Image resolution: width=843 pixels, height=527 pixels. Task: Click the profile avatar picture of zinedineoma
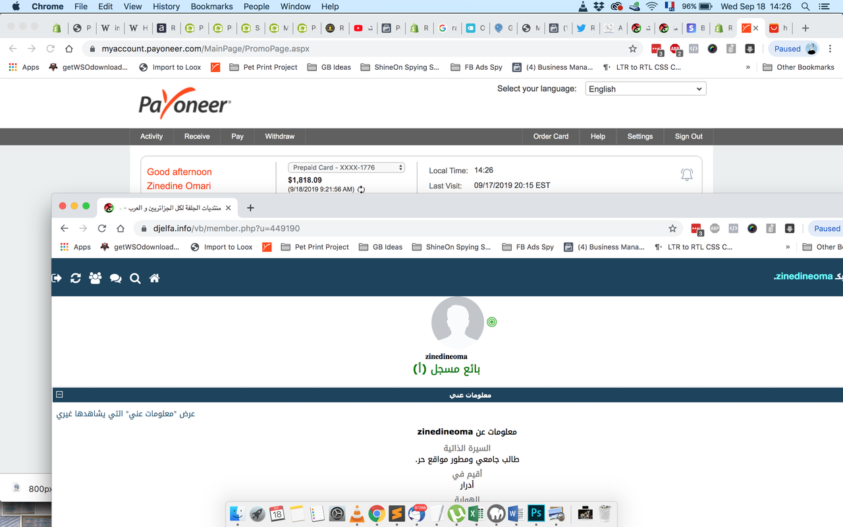tap(458, 323)
